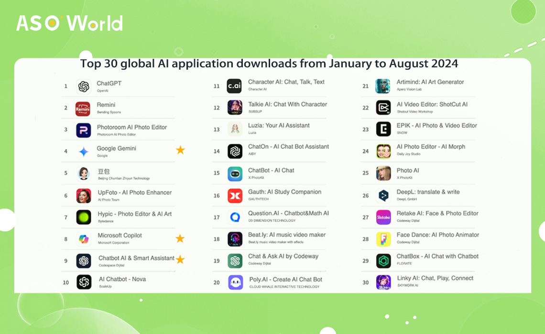Click the AI Photo Editor - AI Morph icon

pyautogui.click(x=383, y=151)
